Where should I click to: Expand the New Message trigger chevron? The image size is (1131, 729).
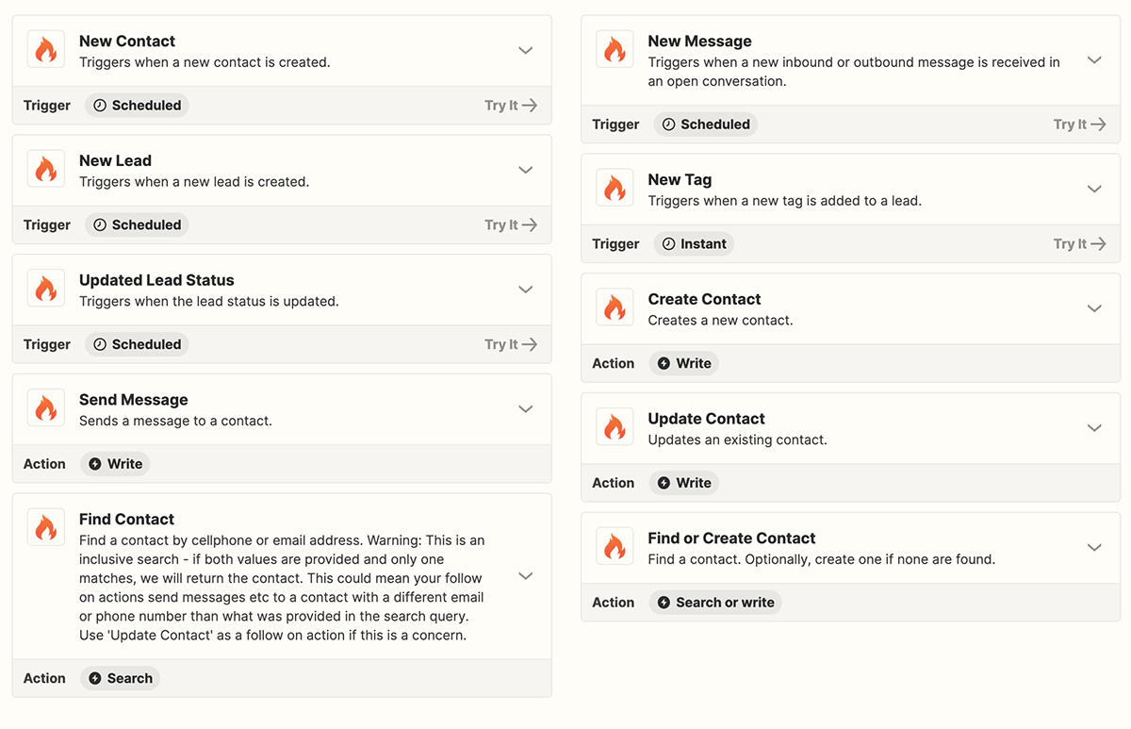point(1094,59)
